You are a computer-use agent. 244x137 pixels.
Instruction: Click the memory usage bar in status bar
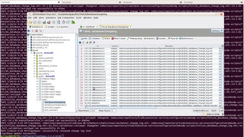[x=213, y=114]
